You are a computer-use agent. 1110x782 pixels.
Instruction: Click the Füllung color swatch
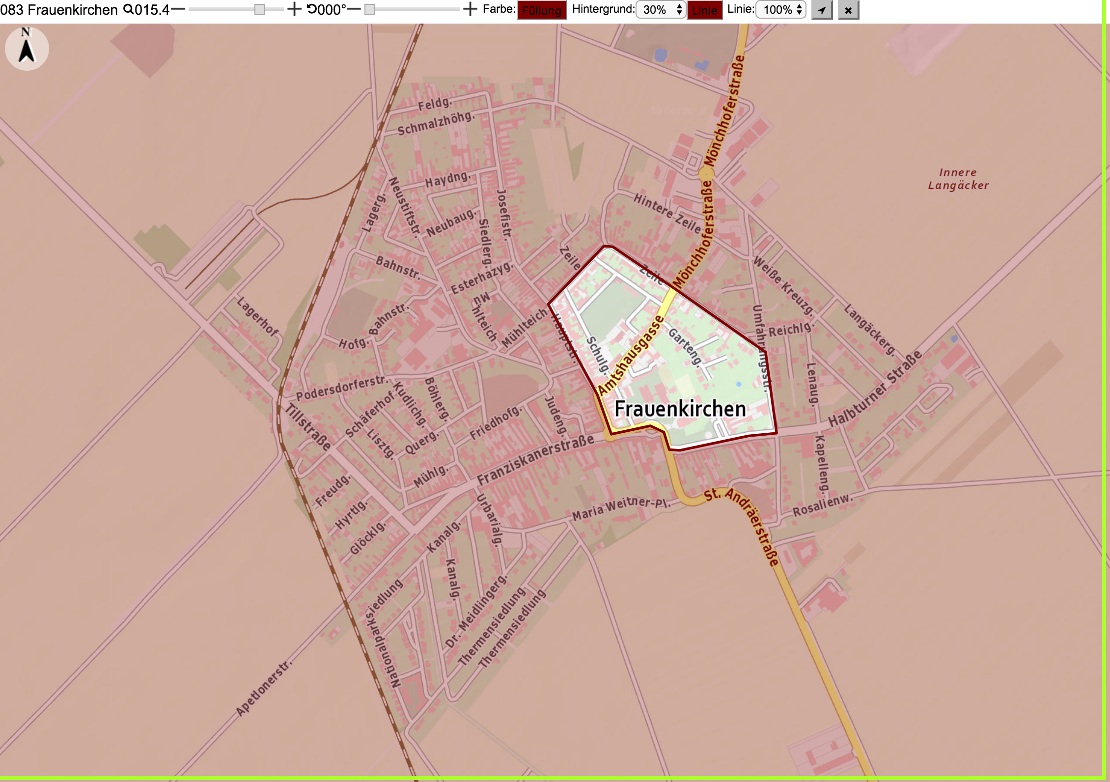542,10
